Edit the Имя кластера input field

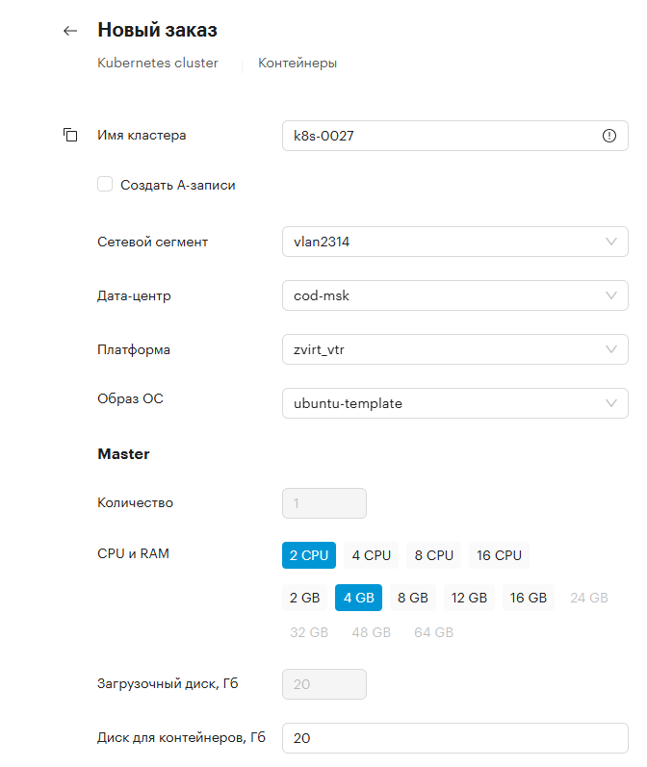pyautogui.click(x=455, y=136)
